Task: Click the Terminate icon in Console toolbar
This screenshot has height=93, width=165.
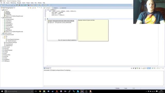Action: (x=131, y=68)
